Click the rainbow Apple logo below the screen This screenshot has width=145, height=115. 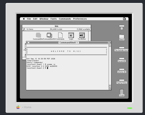(18, 107)
